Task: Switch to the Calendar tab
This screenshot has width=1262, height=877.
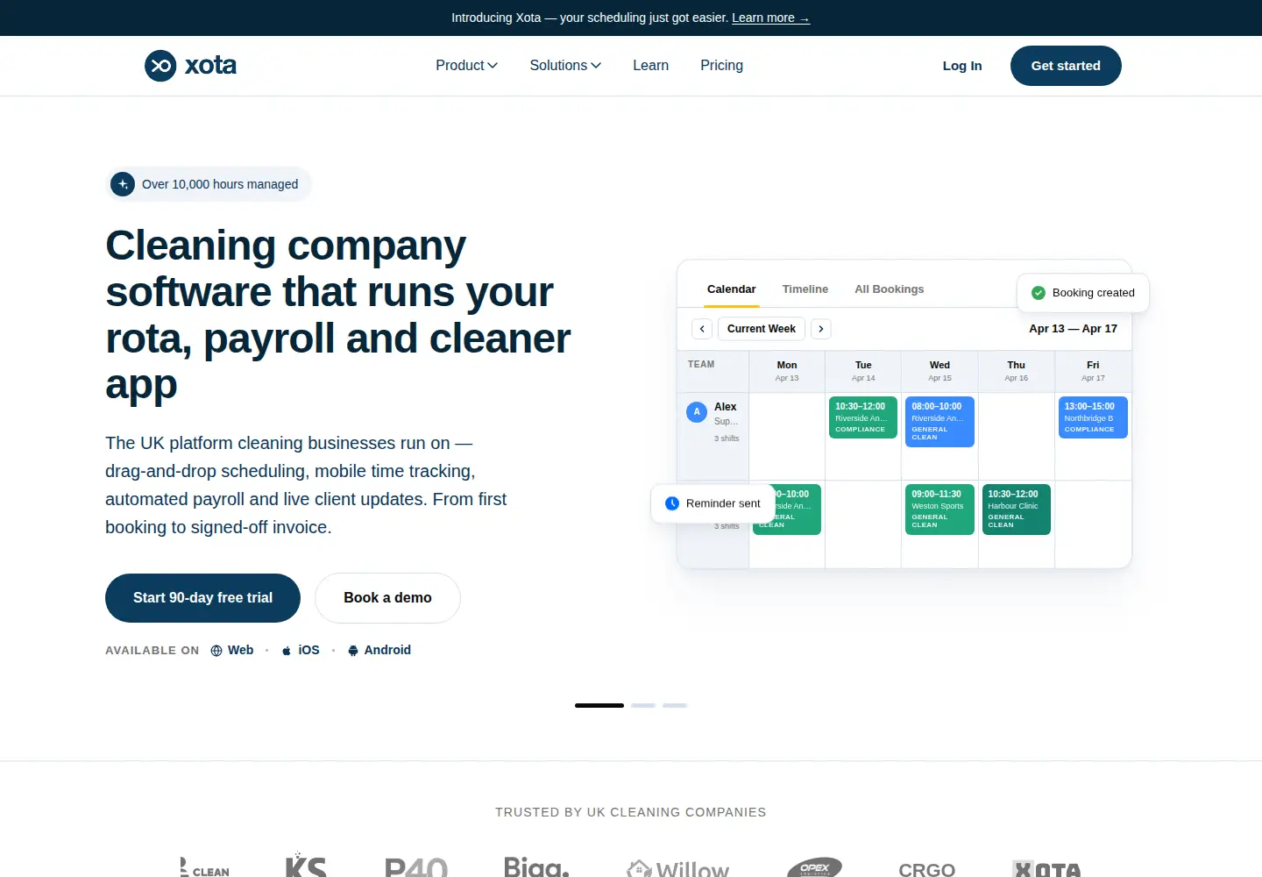Action: (x=732, y=289)
